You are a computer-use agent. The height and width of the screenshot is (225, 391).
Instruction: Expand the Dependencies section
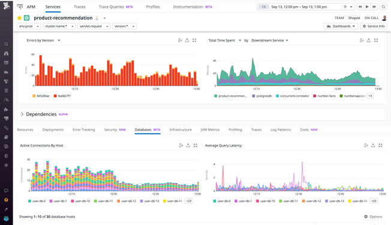click(x=22, y=114)
